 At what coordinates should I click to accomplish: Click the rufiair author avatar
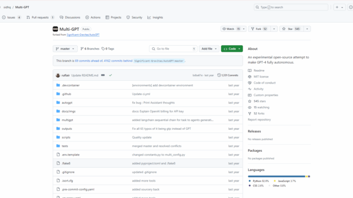pyautogui.click(x=58, y=75)
